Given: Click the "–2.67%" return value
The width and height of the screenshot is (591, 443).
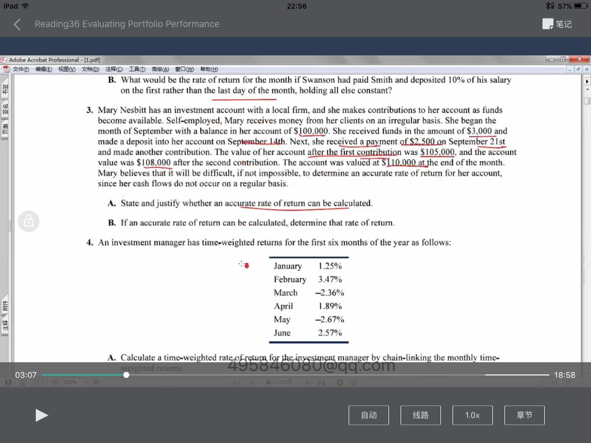Looking at the screenshot, I should [330, 320].
